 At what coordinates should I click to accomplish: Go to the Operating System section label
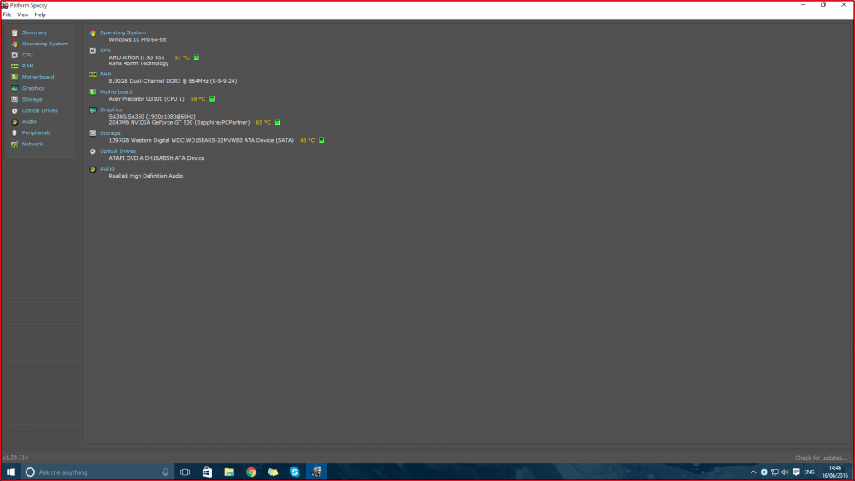(x=44, y=44)
